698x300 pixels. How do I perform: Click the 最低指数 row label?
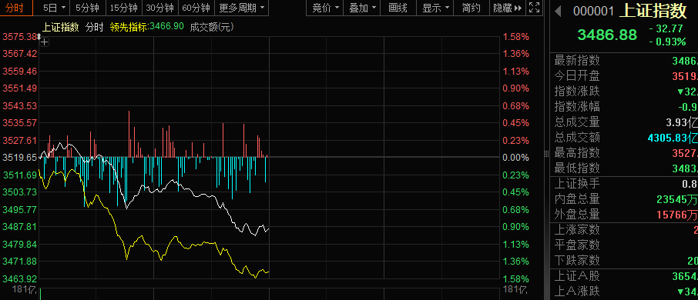coord(577,168)
